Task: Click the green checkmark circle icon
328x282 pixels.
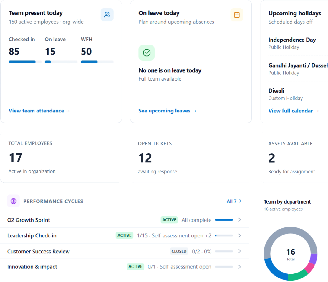Action: click(147, 53)
